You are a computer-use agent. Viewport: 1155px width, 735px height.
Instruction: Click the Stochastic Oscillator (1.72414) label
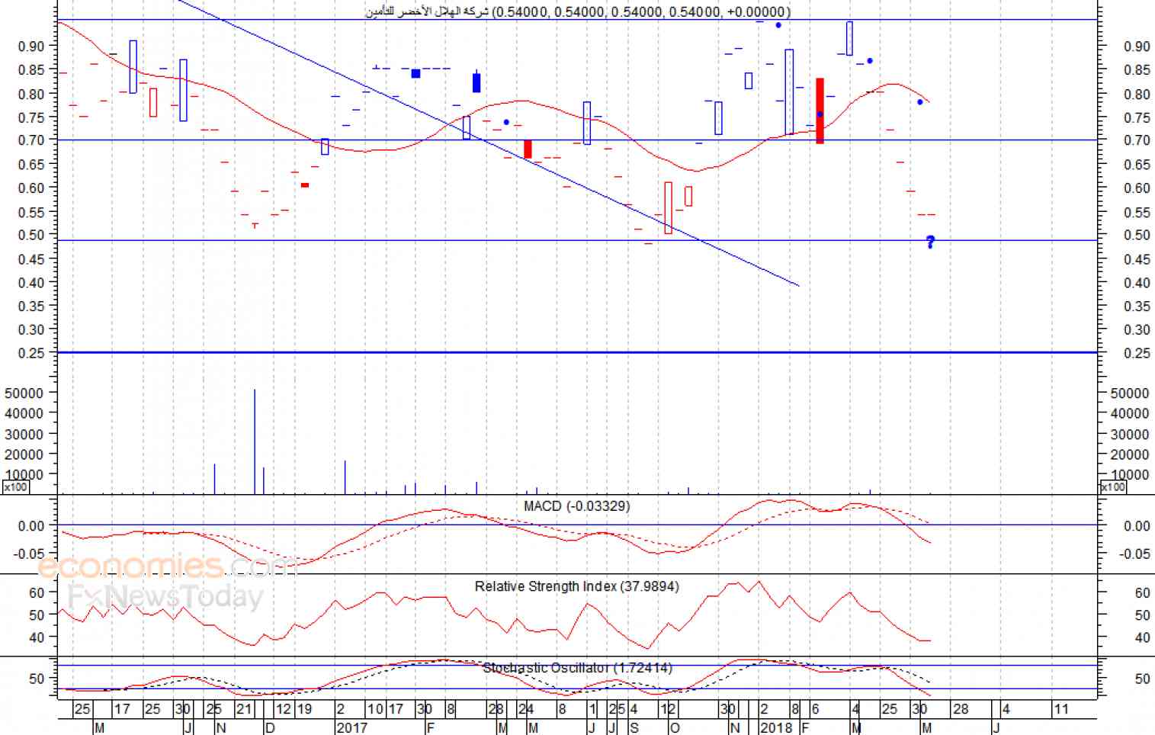(577, 668)
